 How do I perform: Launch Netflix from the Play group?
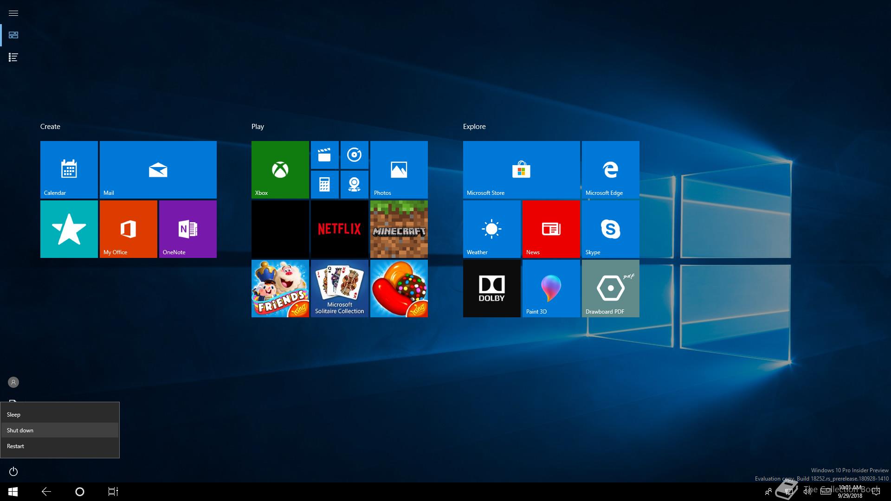tap(339, 229)
